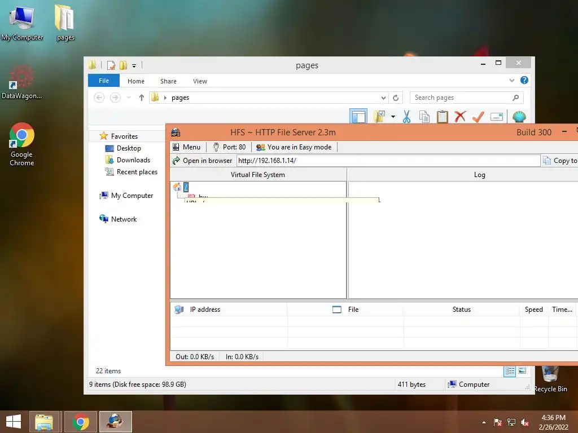This screenshot has height=433, width=578.
Task: Click the Google Chrome desktop shortcut
Action: click(22, 144)
